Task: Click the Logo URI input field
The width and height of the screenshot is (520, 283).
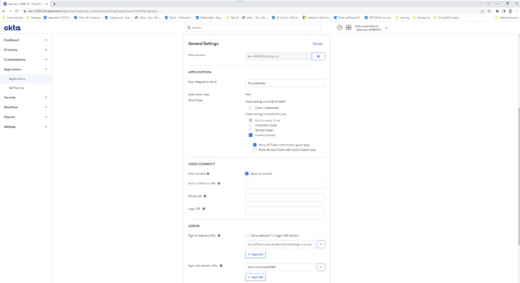Action: point(285,211)
